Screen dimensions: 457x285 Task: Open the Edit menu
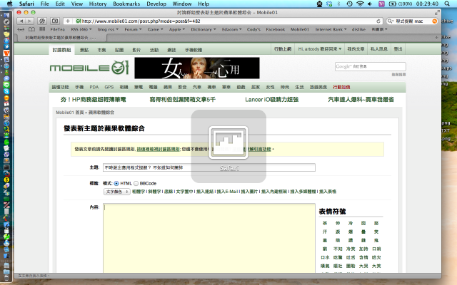tap(60, 4)
